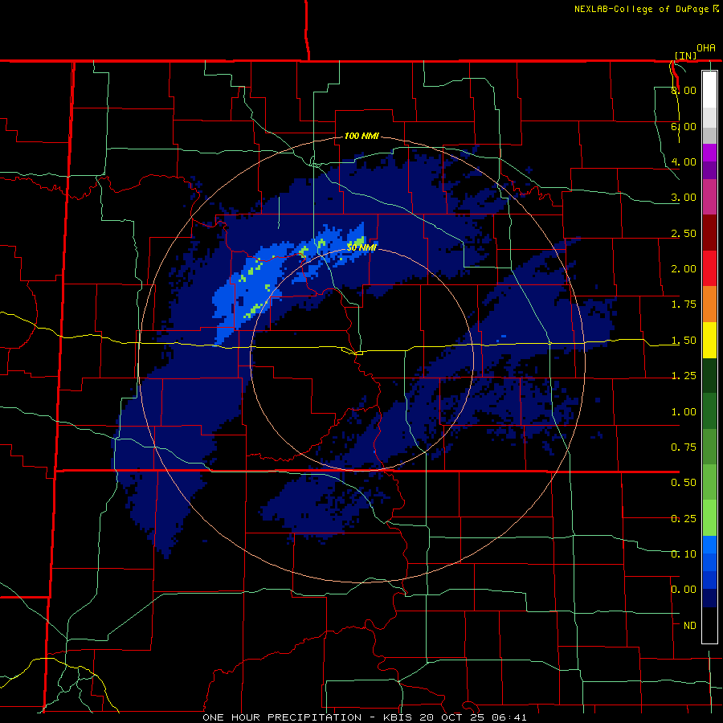Select the bright red legend color swatch
Viewport: 723px width, 723px height.
[709, 268]
